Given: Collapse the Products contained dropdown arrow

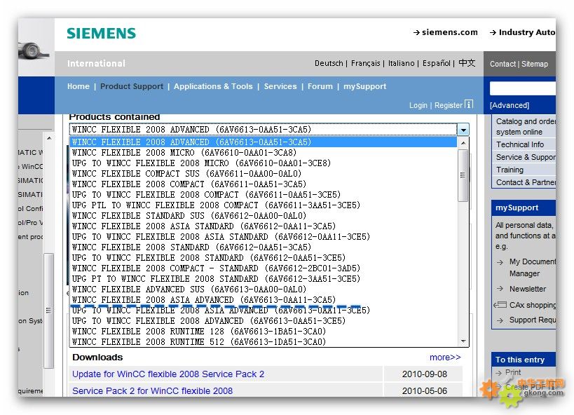Looking at the screenshot, I should 463,130.
